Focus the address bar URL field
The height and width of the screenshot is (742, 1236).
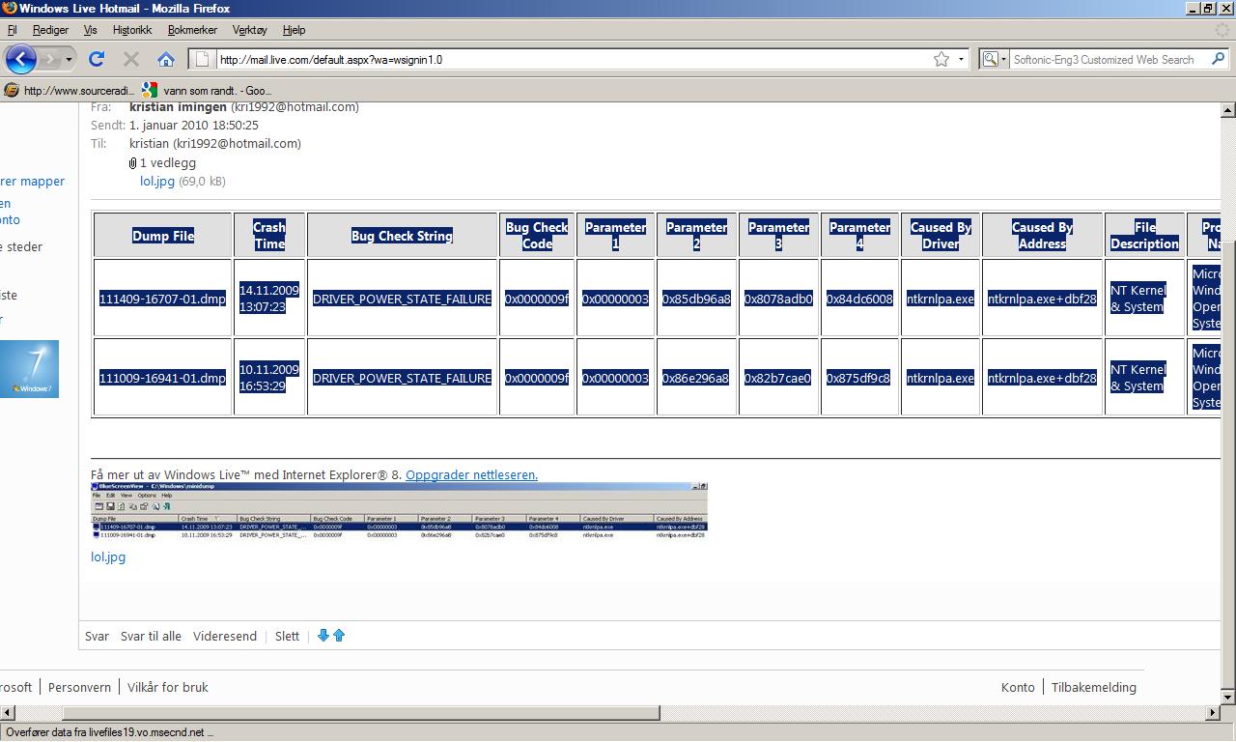(574, 59)
